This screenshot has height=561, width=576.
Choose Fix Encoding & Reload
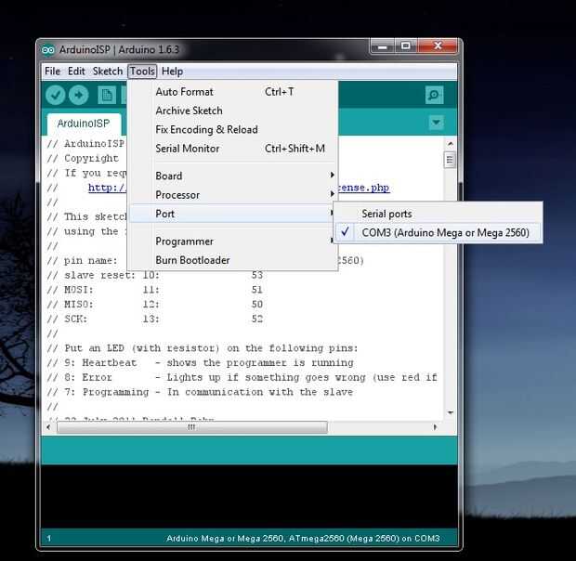tap(233, 130)
